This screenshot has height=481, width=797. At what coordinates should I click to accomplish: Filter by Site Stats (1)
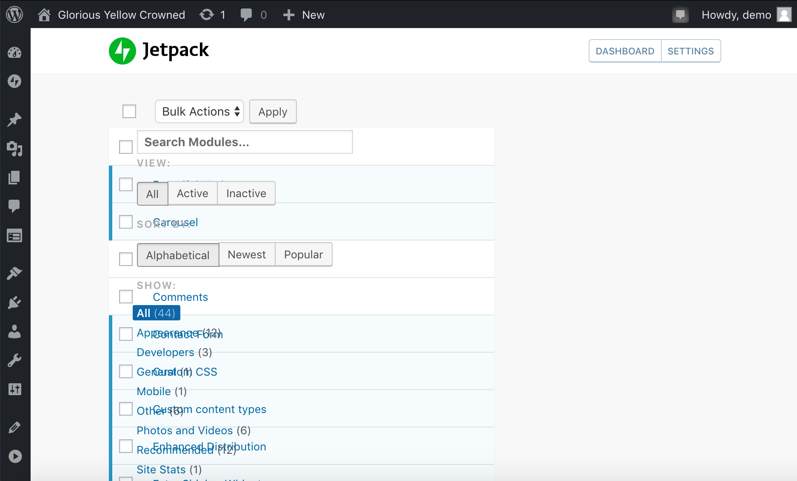(x=169, y=470)
